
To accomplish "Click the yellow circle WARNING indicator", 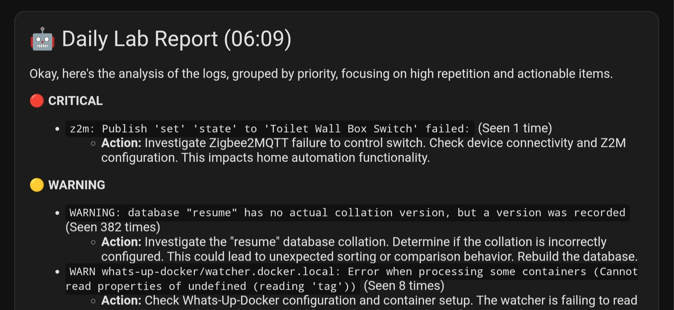I will click(x=37, y=185).
